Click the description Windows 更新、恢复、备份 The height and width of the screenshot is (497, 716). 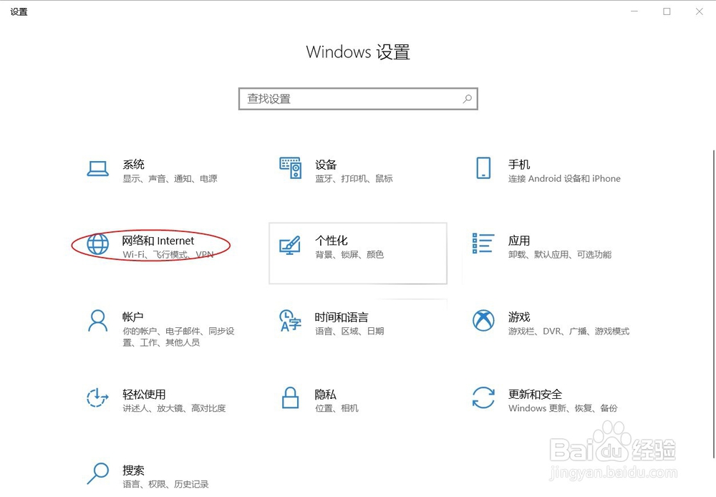click(x=563, y=408)
